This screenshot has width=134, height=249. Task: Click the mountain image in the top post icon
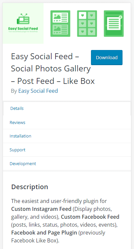[x=57, y=16]
